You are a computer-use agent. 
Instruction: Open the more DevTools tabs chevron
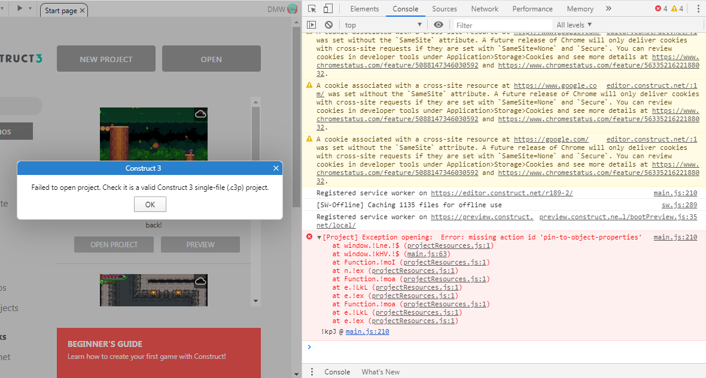608,8
